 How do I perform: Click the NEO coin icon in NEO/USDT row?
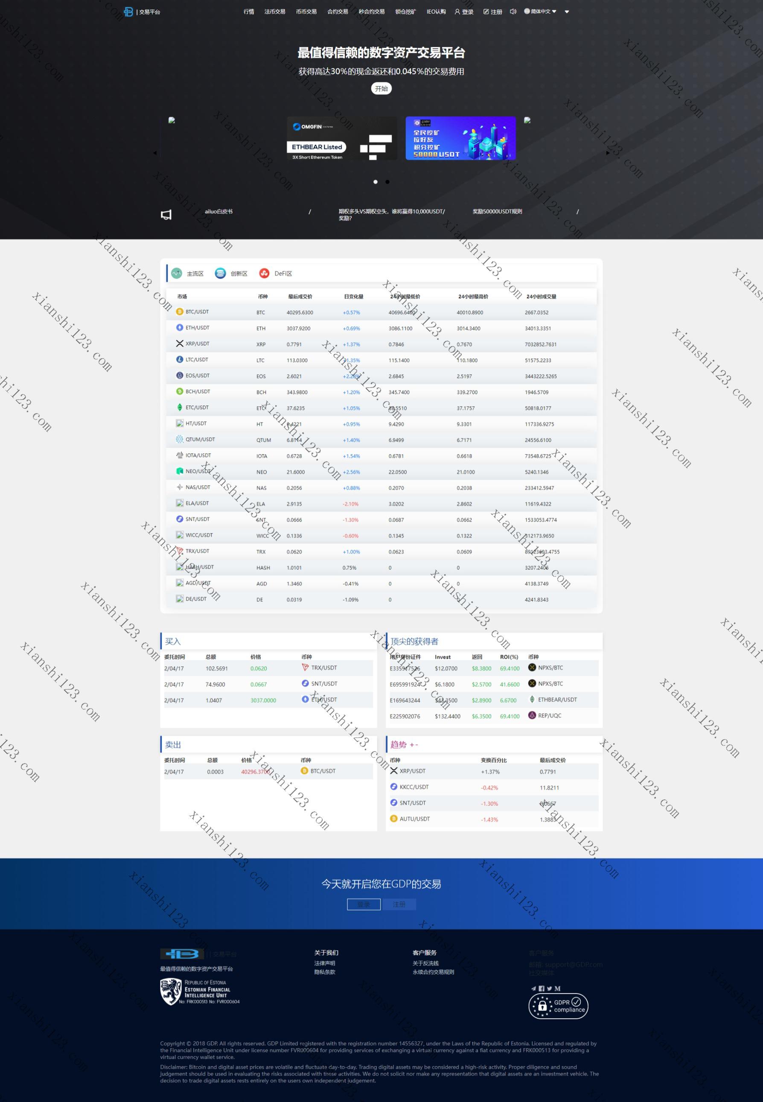click(x=180, y=471)
